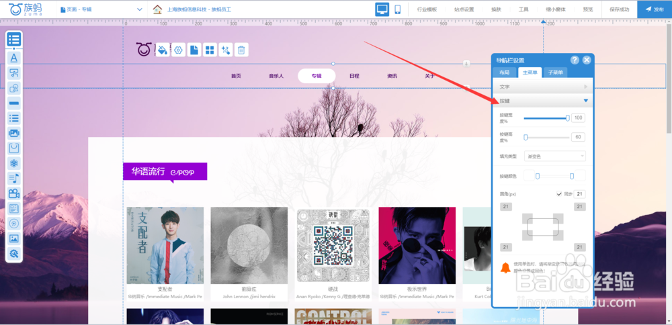Click the 支配者 album cover thumbnail
The image size is (672, 325).
click(165, 245)
